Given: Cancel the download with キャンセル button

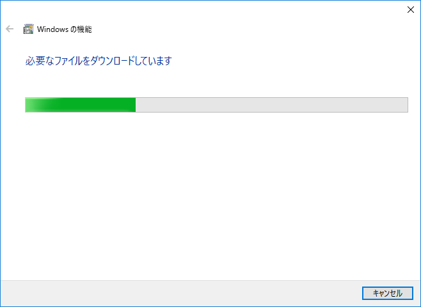Looking at the screenshot, I should click(x=388, y=293).
